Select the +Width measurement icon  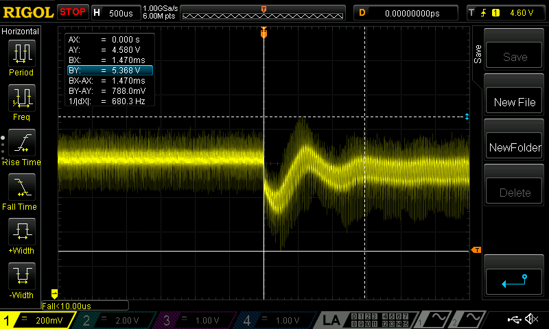pos(22,232)
